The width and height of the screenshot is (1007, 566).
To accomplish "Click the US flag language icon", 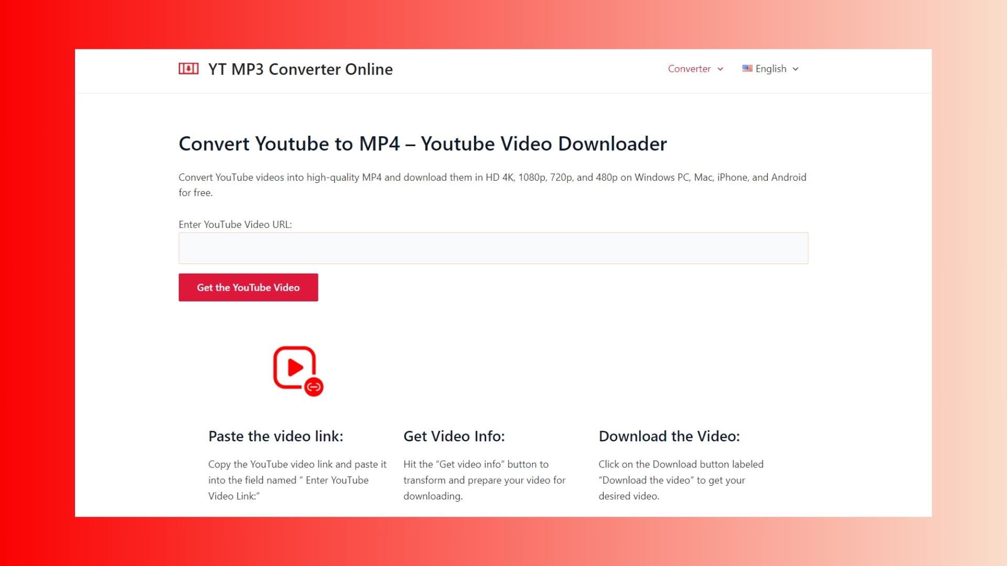I will point(747,68).
